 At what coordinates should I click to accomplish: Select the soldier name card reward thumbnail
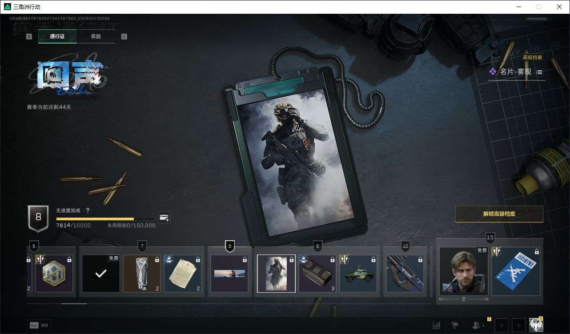(x=276, y=273)
